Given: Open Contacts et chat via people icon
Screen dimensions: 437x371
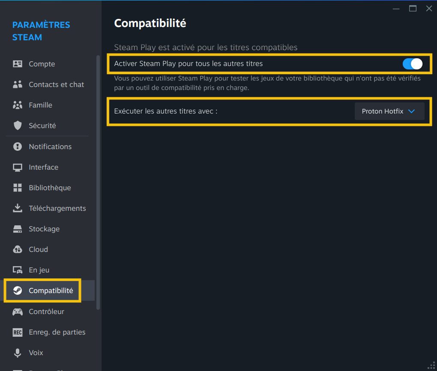Looking at the screenshot, I should pos(18,84).
